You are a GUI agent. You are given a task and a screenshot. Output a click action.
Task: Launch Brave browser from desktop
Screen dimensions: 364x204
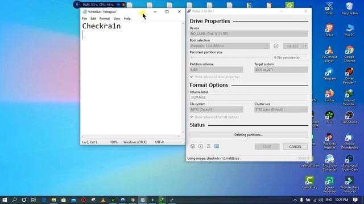point(329,30)
